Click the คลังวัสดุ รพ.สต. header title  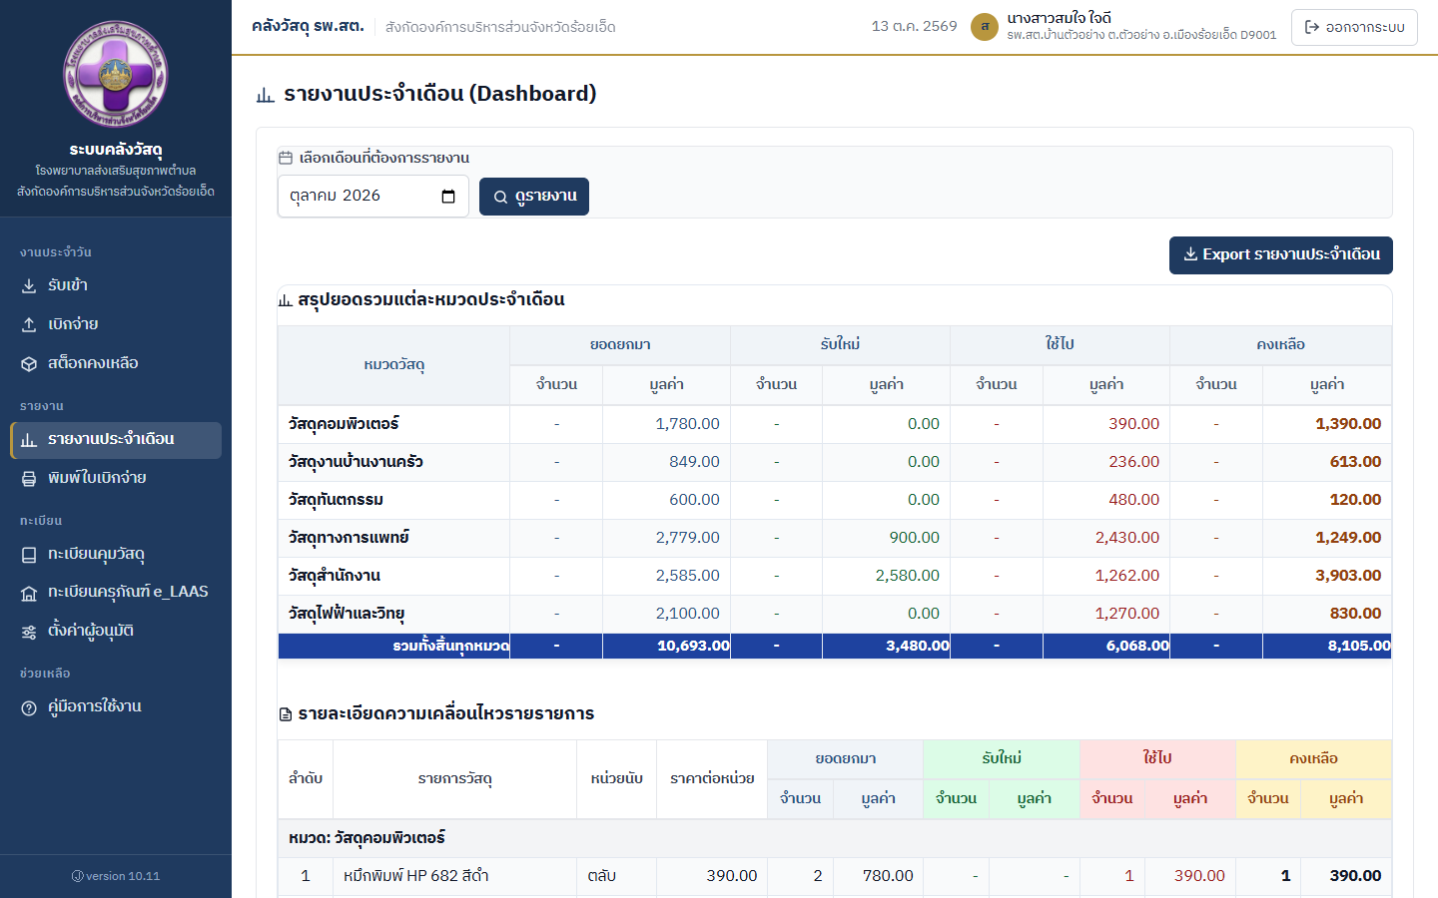[308, 27]
